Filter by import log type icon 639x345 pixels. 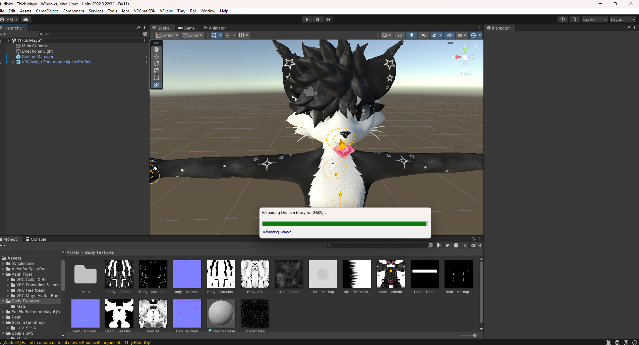pyautogui.click(x=456, y=245)
